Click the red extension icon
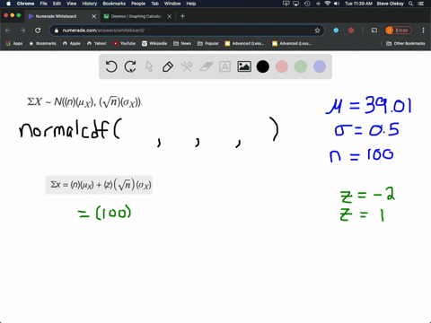 pyautogui.click(x=351, y=31)
